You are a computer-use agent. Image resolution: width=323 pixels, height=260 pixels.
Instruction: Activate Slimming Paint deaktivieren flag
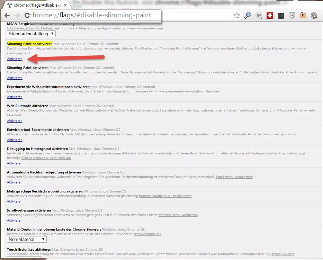tap(15, 59)
